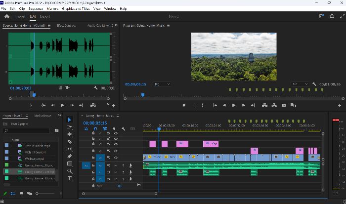Open Source panel menu

click(49, 26)
